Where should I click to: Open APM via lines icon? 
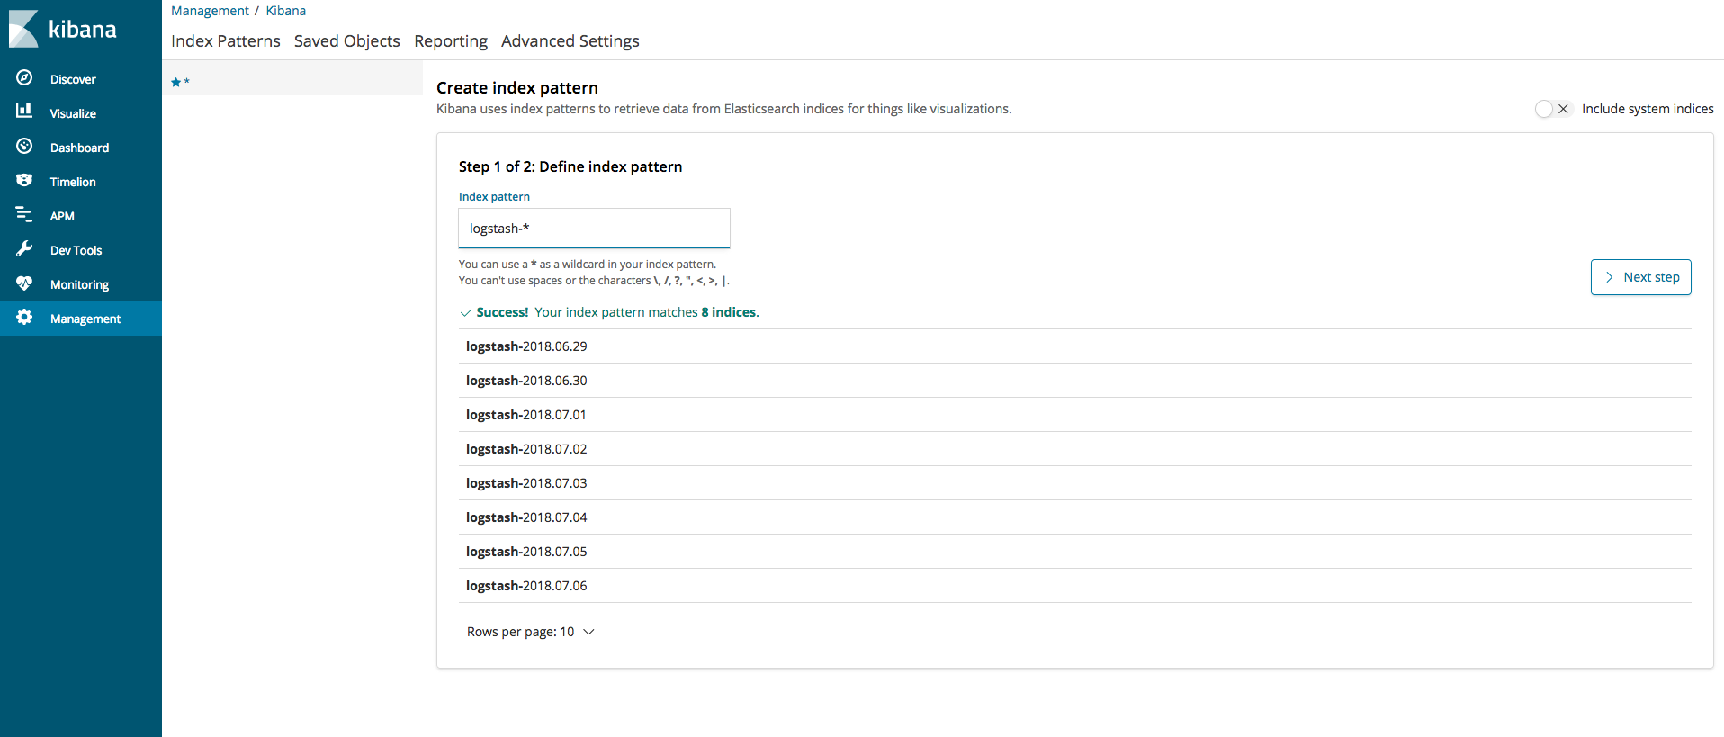coord(24,214)
